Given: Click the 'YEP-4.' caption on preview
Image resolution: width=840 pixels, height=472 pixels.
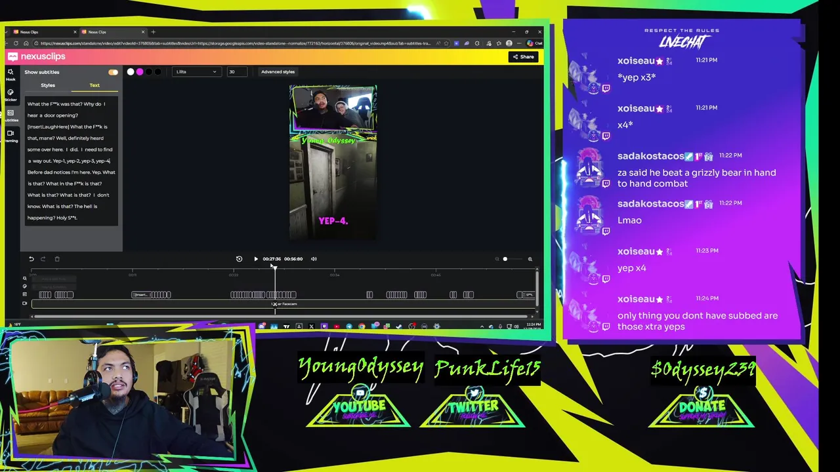Looking at the screenshot, I should point(333,221).
